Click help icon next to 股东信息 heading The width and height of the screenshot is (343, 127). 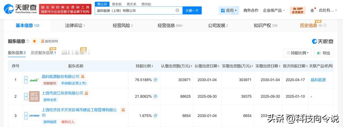tap(28, 41)
